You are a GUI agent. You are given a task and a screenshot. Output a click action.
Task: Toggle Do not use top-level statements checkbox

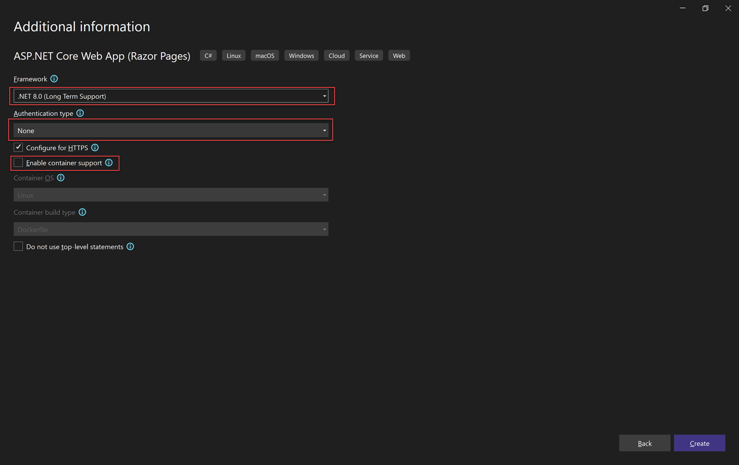coord(18,247)
